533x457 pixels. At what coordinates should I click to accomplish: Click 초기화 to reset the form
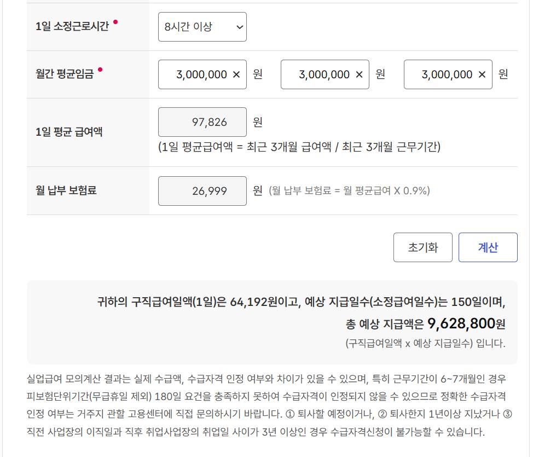(423, 247)
